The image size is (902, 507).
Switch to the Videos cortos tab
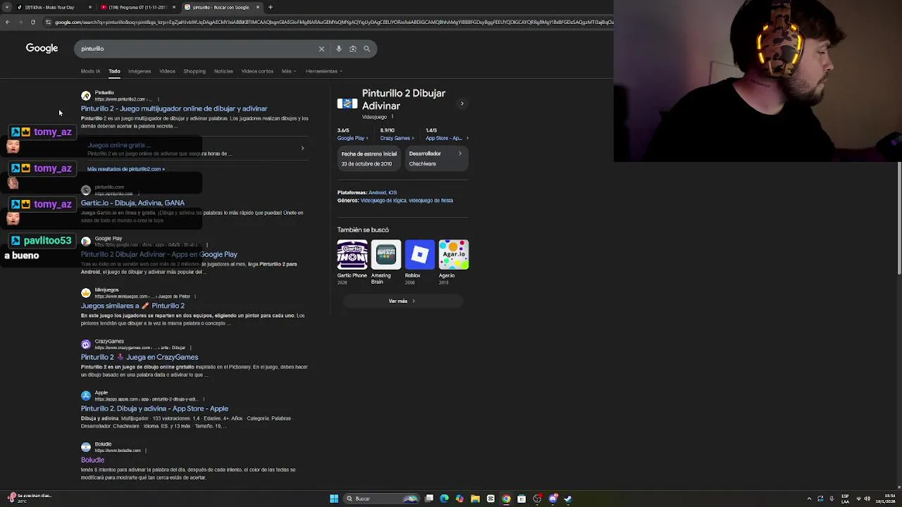click(x=257, y=71)
